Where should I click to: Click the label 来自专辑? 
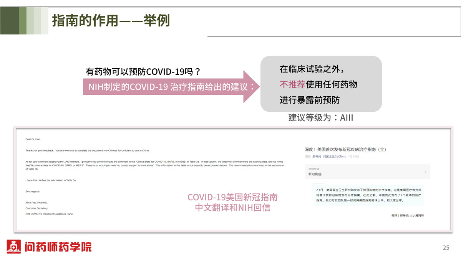click(314, 169)
